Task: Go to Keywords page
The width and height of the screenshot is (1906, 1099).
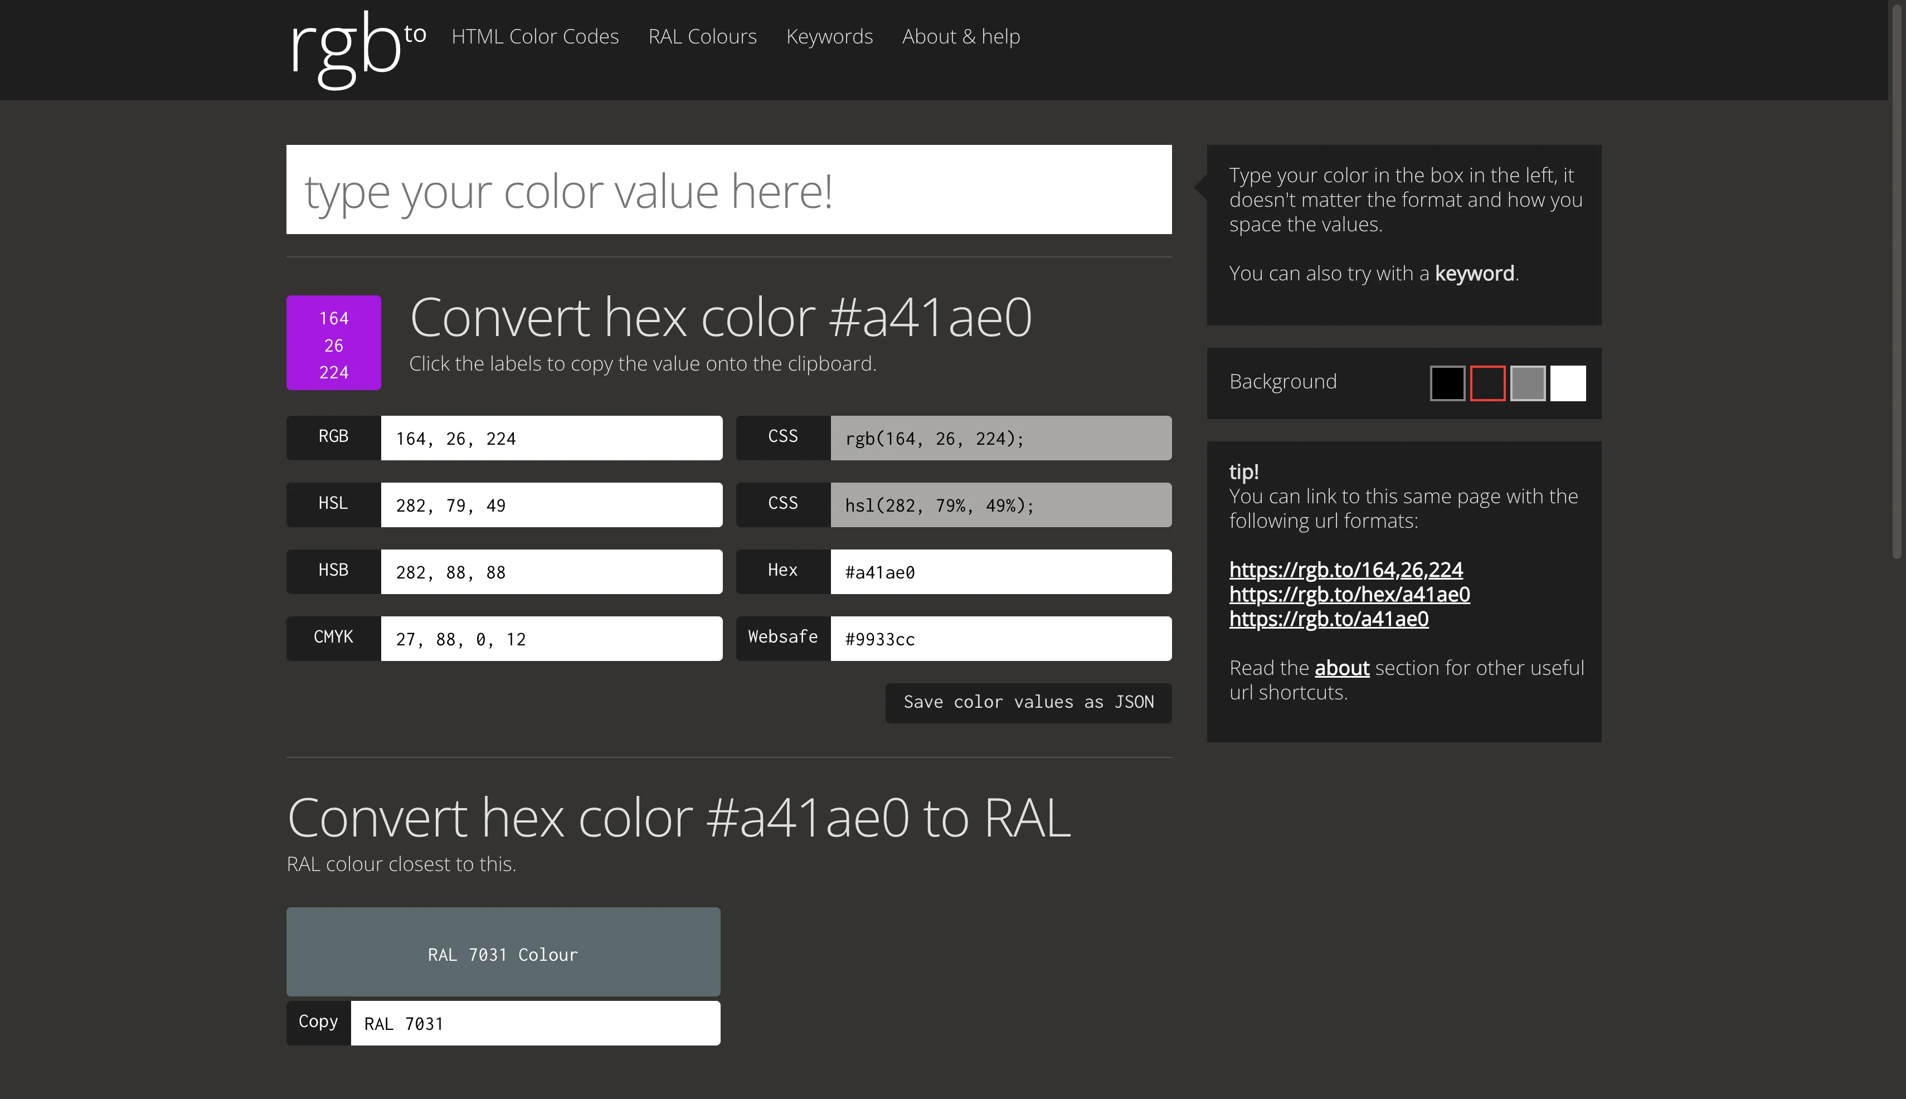Action: tap(829, 36)
